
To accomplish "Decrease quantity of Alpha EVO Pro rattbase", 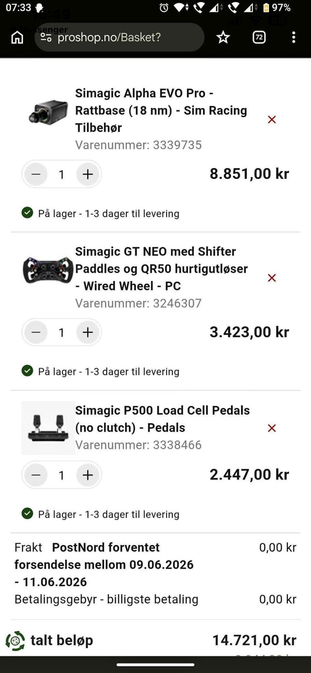I will pos(36,174).
